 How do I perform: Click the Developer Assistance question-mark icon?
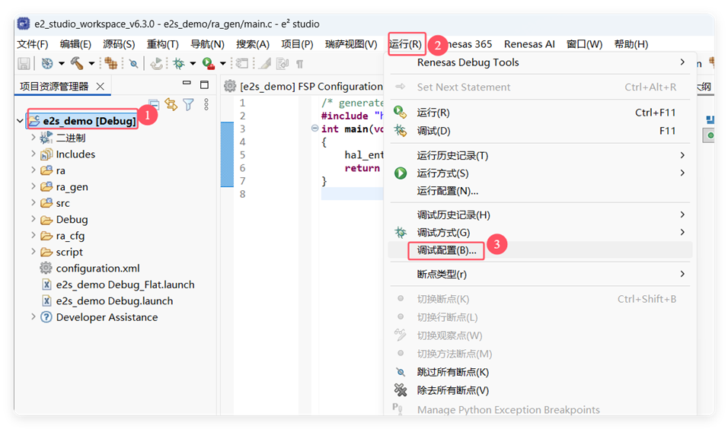click(46, 316)
